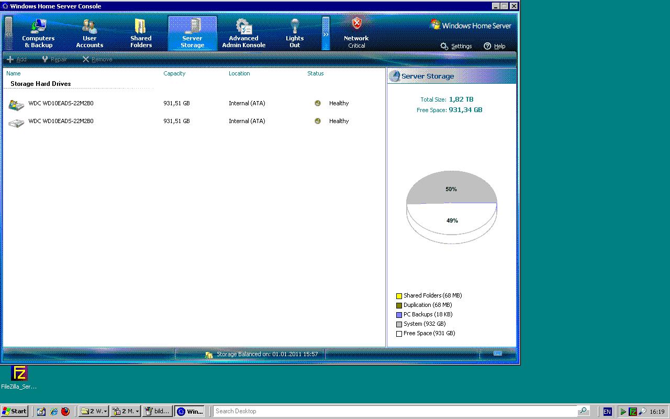This screenshot has width=670, height=419.
Task: Click the white Free Space swatch
Action: pos(399,334)
